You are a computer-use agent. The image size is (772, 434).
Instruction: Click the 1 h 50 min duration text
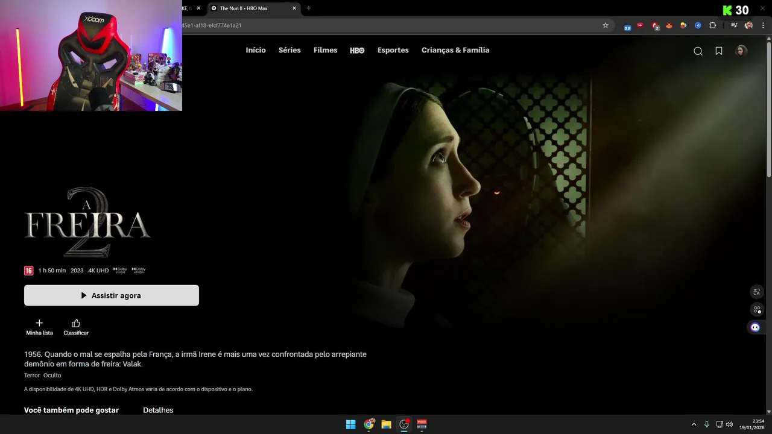pos(52,271)
